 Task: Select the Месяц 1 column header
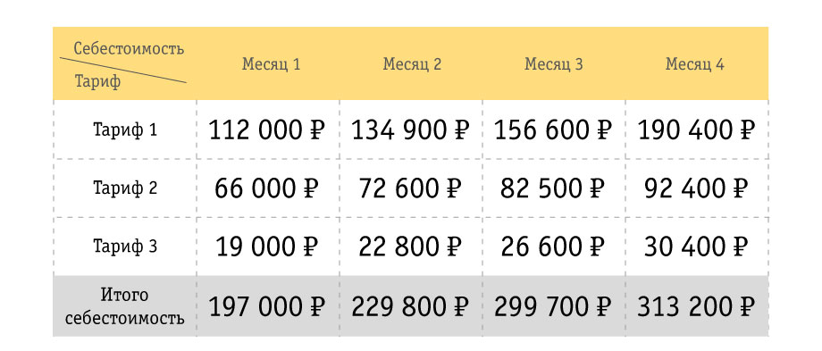pyautogui.click(x=271, y=64)
